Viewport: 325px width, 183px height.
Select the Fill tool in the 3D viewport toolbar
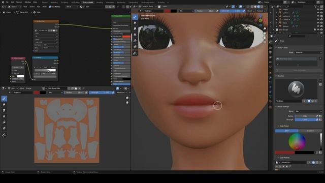click(x=135, y=41)
